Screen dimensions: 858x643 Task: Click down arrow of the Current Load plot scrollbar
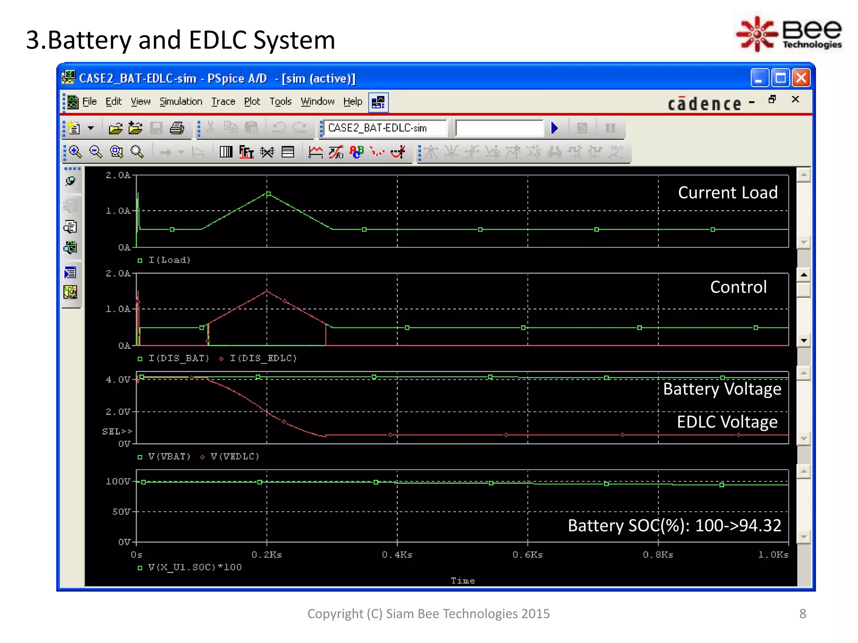coord(804,242)
